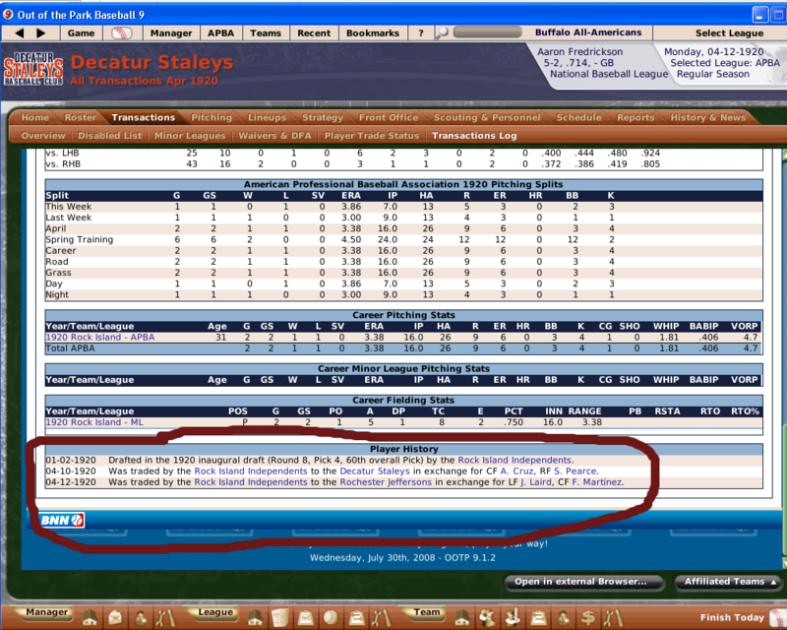Click the baseball icon beside Finish Today

(x=778, y=617)
